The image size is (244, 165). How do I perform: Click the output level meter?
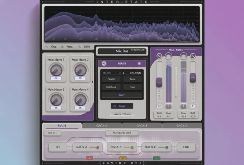pyautogui.click(x=183, y=82)
